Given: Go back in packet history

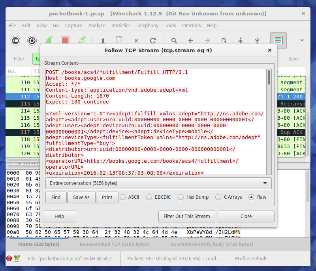Looking at the screenshot, I should (x=191, y=41).
